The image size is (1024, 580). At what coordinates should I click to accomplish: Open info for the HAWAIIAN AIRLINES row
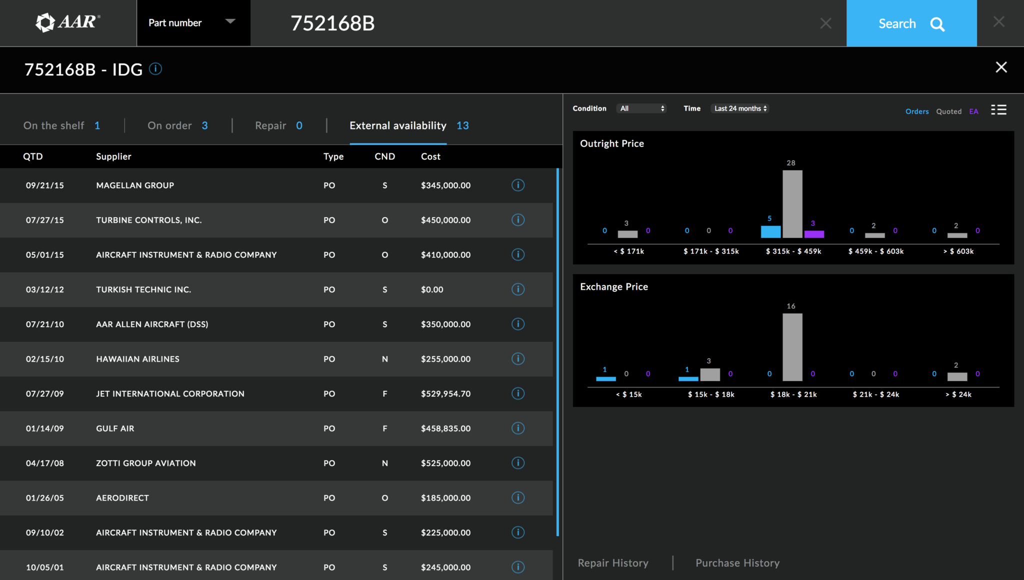coord(518,359)
